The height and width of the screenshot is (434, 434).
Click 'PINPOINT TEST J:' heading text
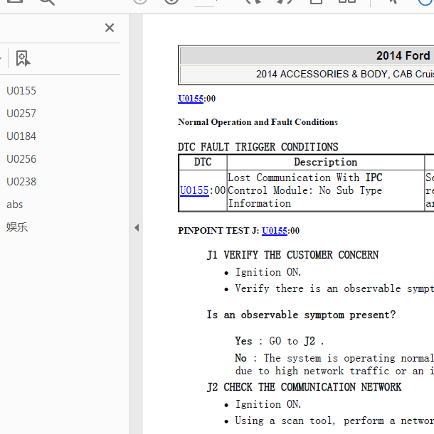point(218,231)
